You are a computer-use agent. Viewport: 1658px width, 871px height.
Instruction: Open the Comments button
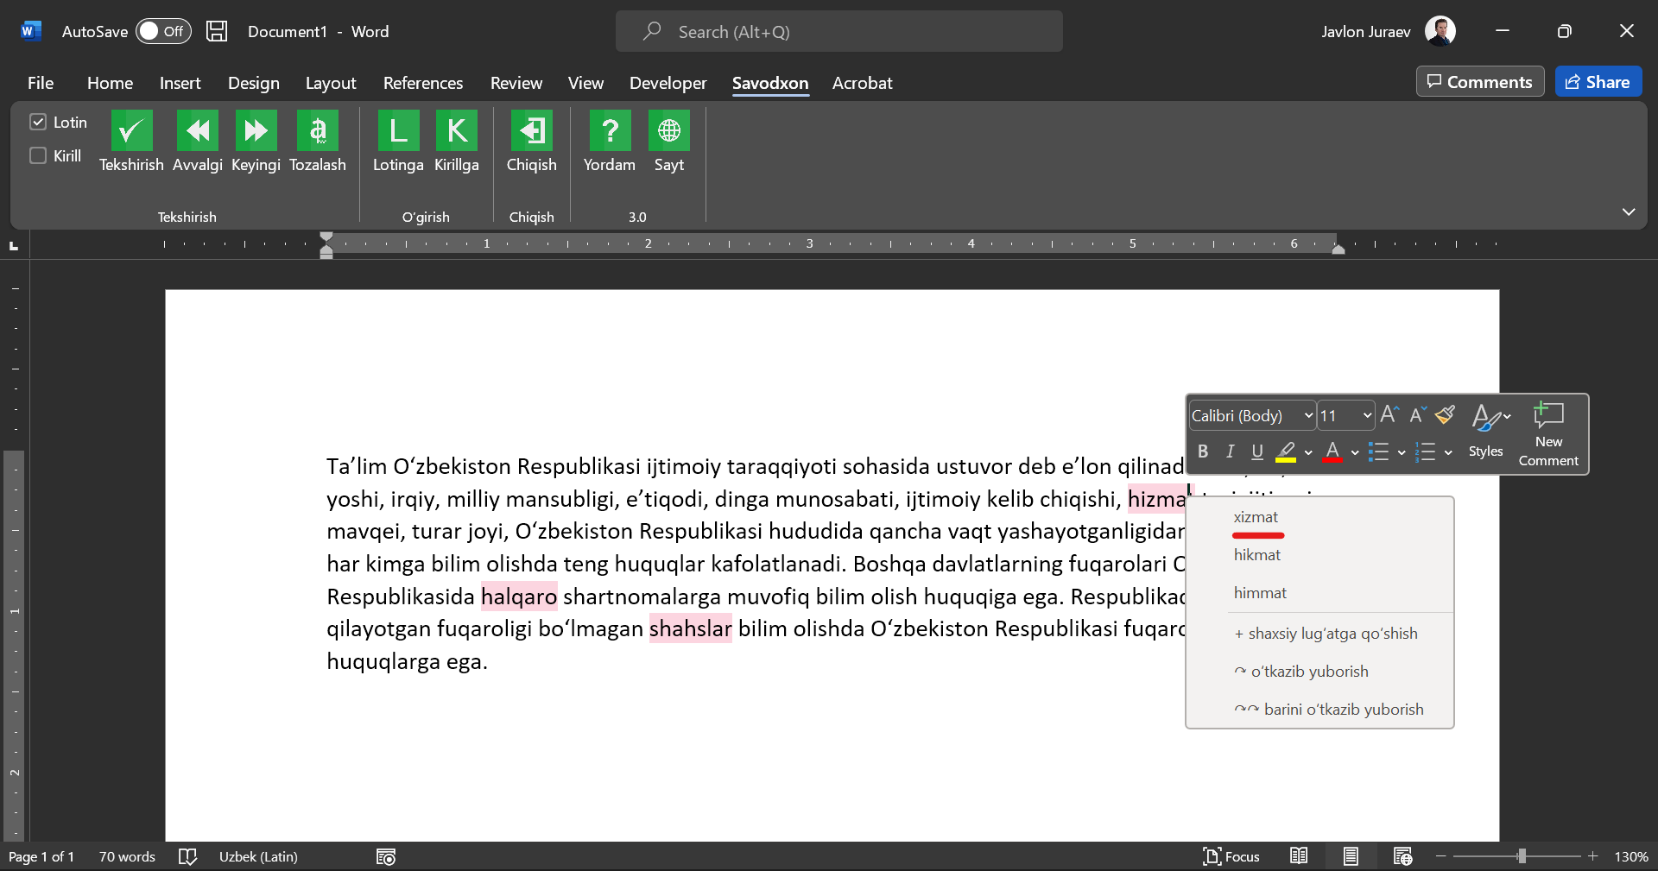[x=1479, y=82]
